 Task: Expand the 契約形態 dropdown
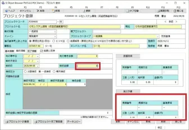click(54, 32)
